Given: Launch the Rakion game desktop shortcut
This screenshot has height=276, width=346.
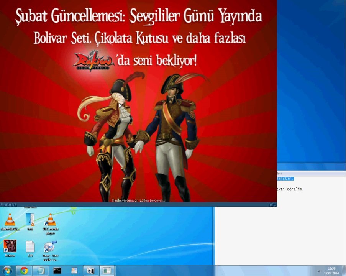Looking at the screenshot, I should (10, 249).
